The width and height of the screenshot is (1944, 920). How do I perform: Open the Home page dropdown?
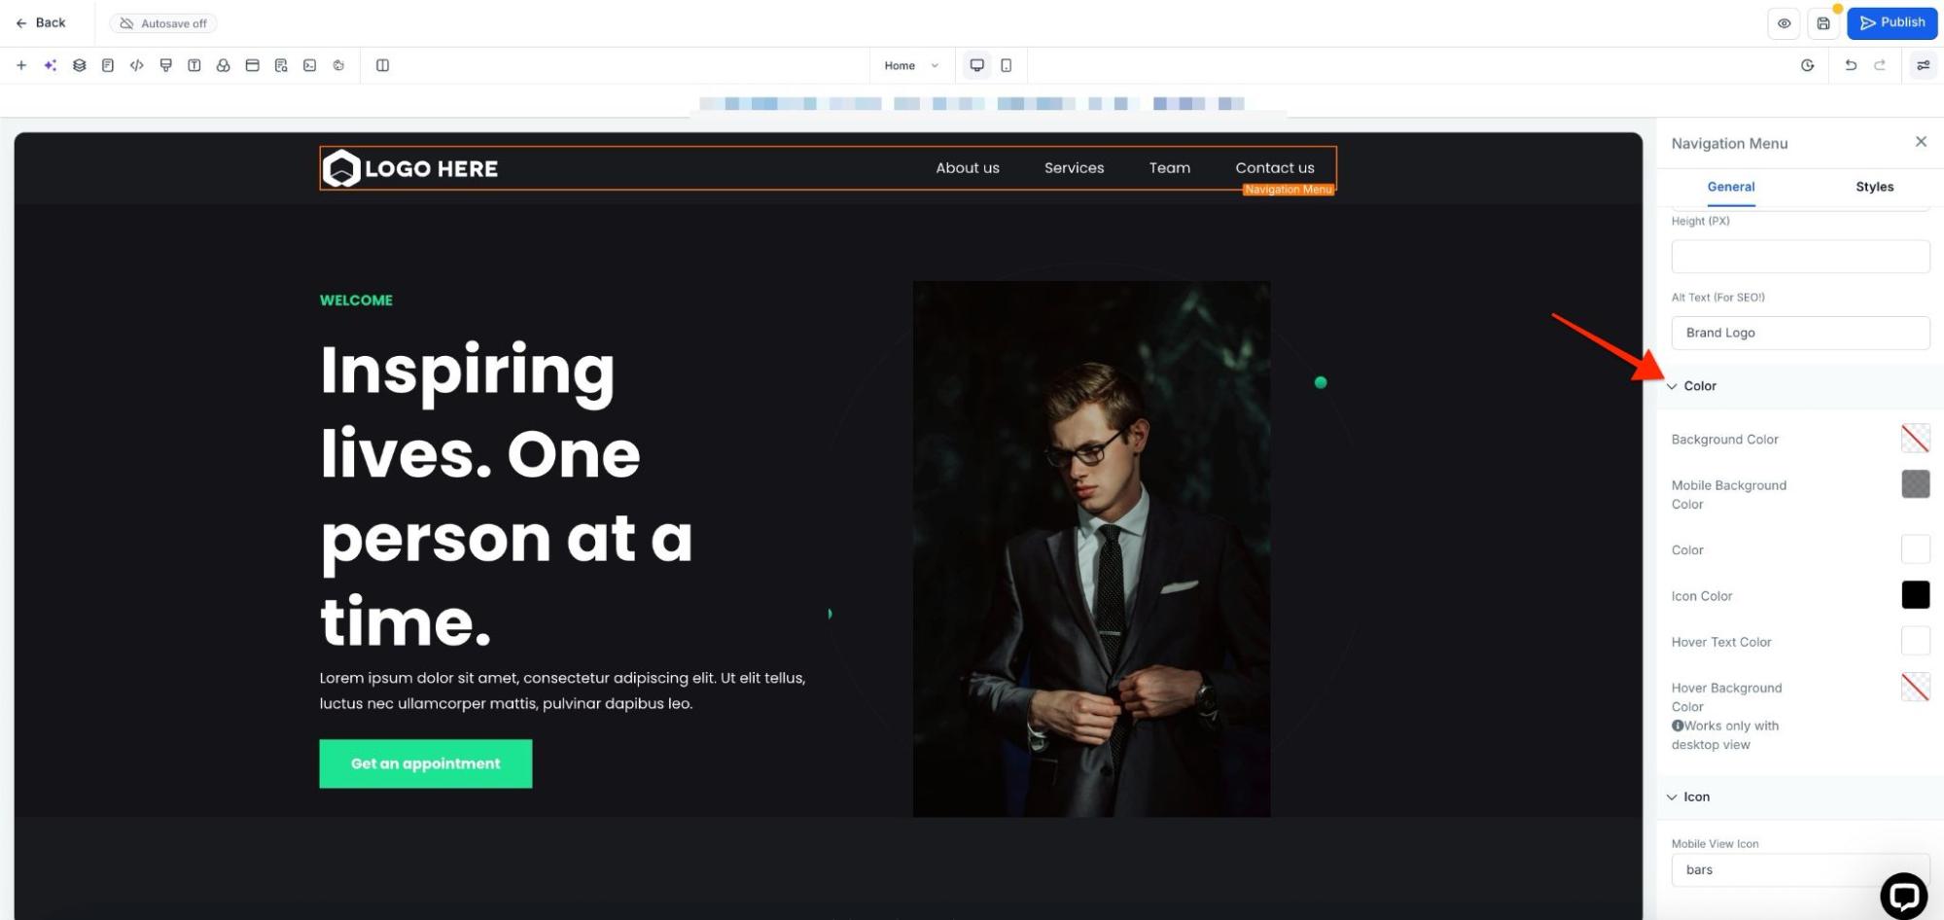click(910, 65)
